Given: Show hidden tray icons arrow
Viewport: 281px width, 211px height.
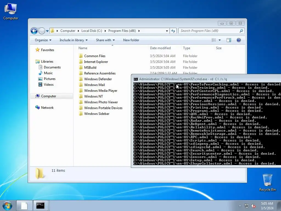Looking at the screenshot, I should click(x=240, y=206).
